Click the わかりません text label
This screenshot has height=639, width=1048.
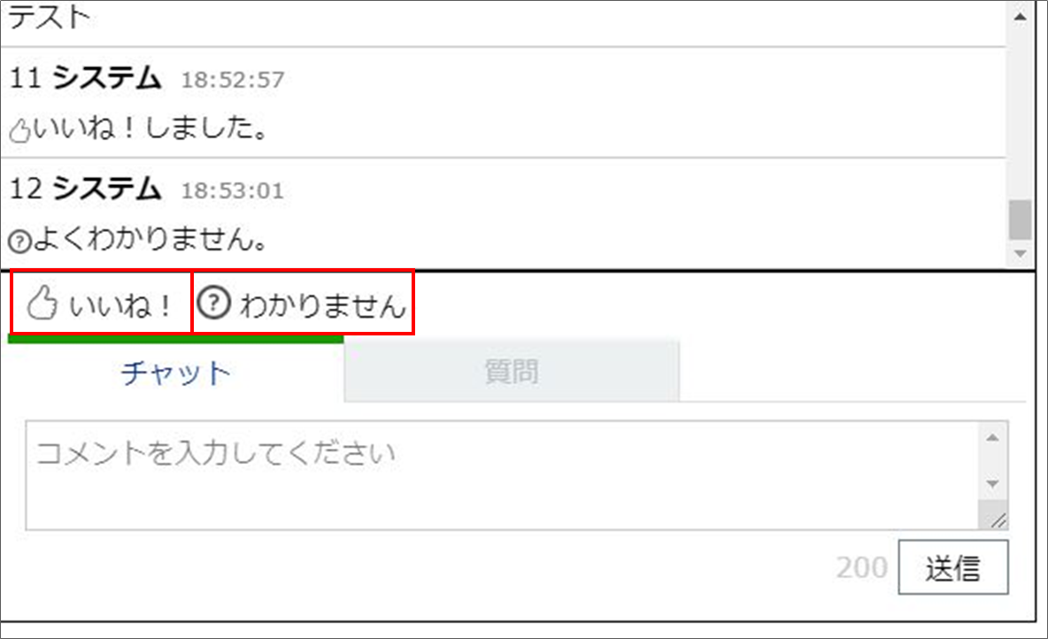coord(323,304)
